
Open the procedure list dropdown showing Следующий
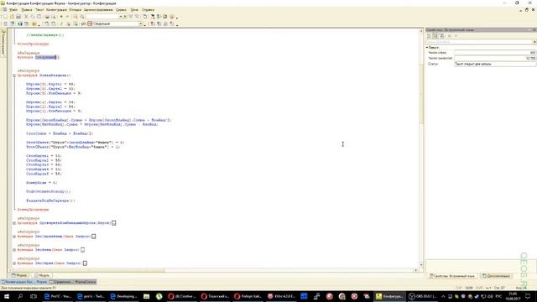pos(140,23)
